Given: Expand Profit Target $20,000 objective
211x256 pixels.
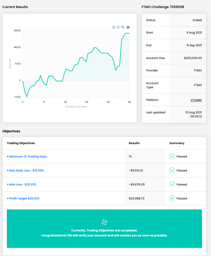Looking at the screenshot, I should (x=23, y=198).
